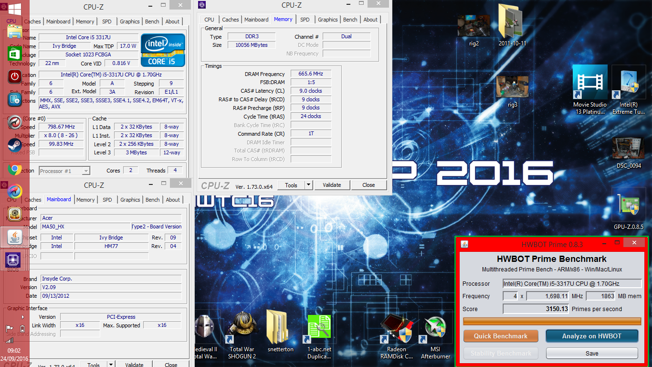Screen dimensions: 652x367
Task: Click the Java icon in the HWBOT Prime title bar
Action: tap(464, 244)
